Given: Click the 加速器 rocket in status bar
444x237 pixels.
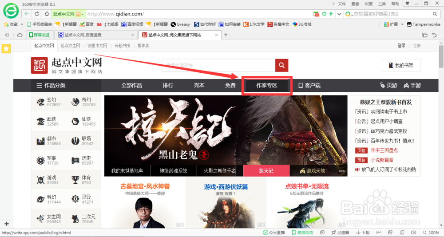Looking at the screenshot, I should tap(341, 233).
